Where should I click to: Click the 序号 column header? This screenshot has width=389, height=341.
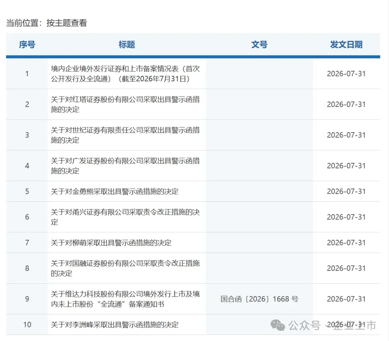(27, 45)
